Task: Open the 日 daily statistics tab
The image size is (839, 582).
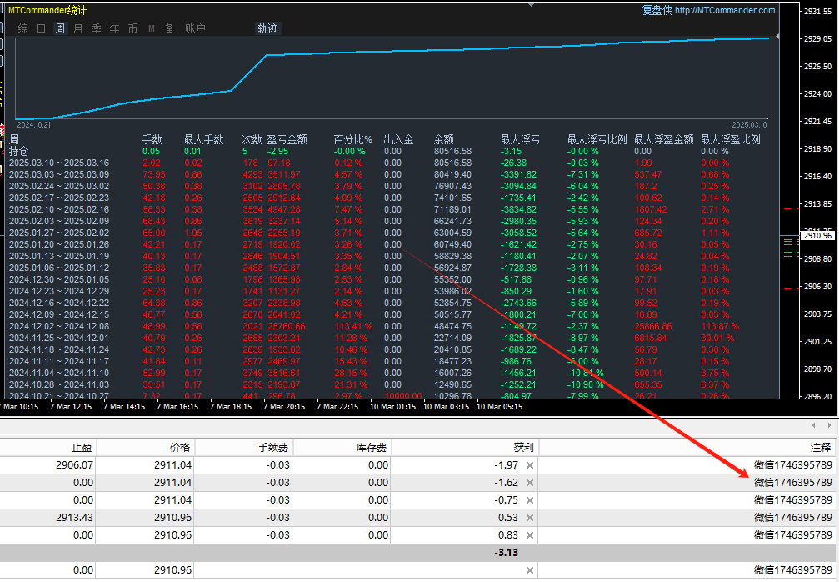Action: pos(41,28)
